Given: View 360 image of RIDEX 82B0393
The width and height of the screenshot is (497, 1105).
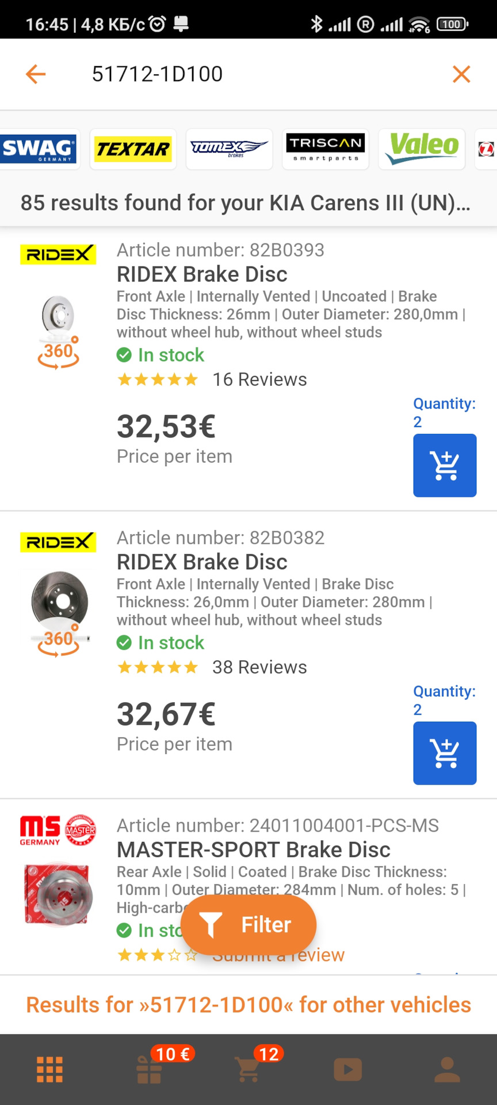Looking at the screenshot, I should pos(58,331).
